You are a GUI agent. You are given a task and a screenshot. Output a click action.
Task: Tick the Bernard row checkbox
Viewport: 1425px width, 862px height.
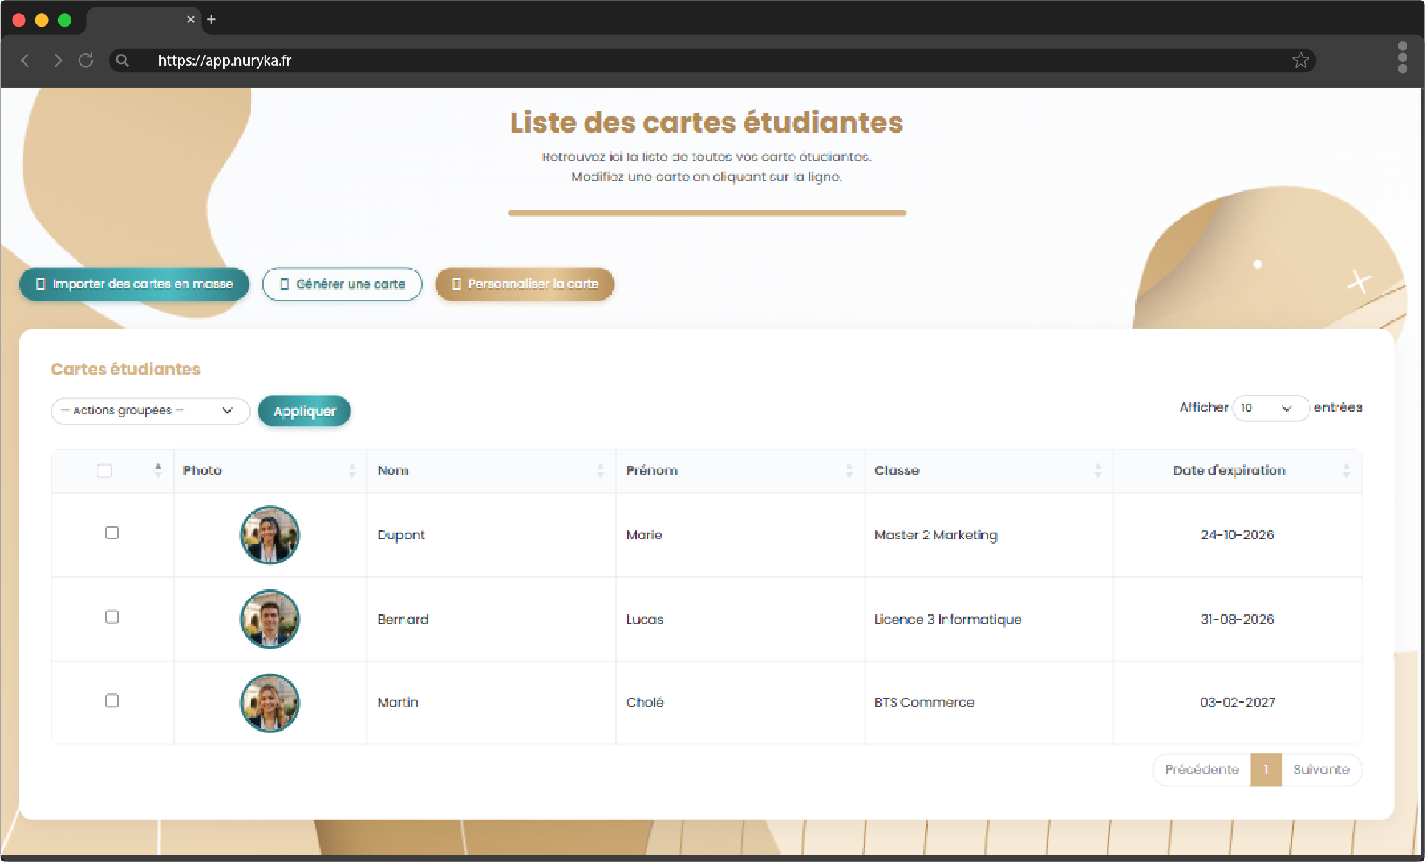(112, 617)
